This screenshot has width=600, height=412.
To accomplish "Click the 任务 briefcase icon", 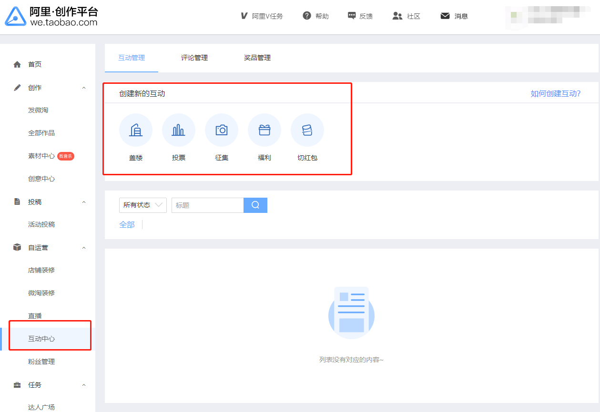I will point(17,385).
